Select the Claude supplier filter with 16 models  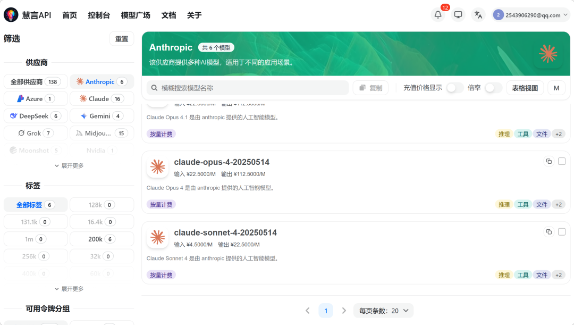(x=102, y=98)
